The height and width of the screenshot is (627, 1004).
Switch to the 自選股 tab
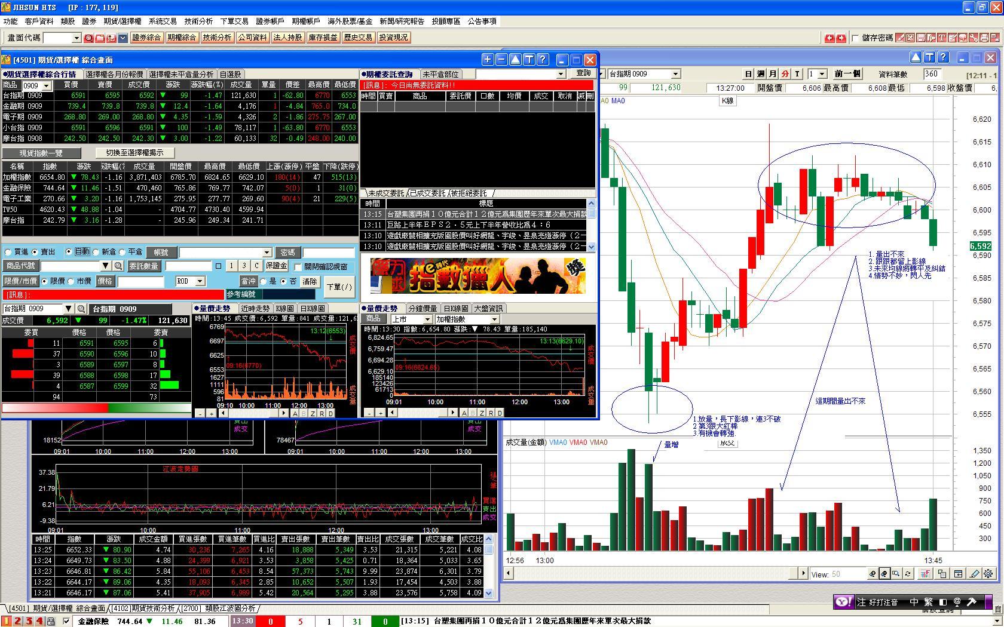(230, 75)
